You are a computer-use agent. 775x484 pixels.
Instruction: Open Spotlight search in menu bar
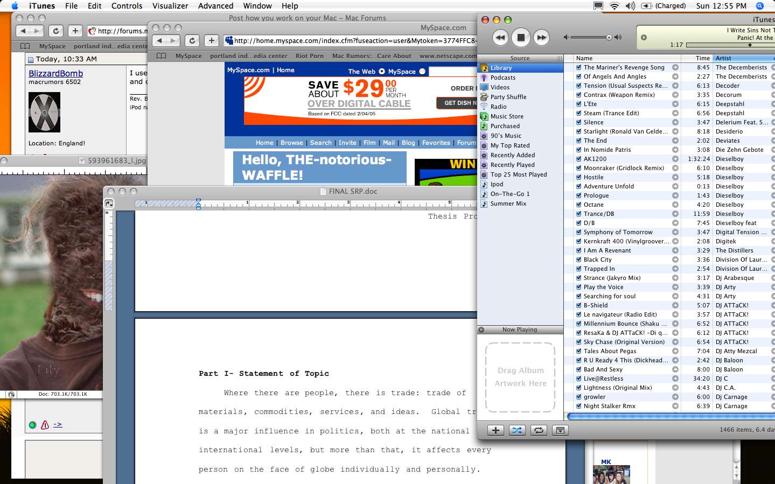760,6
